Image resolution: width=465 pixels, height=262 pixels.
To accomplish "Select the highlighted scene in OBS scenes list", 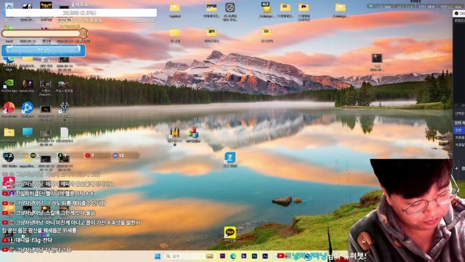I will 458,130.
